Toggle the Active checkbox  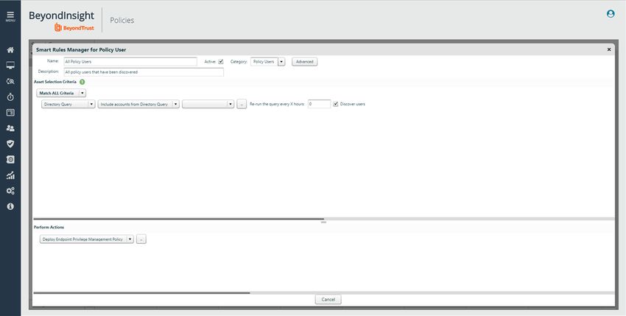tap(221, 62)
